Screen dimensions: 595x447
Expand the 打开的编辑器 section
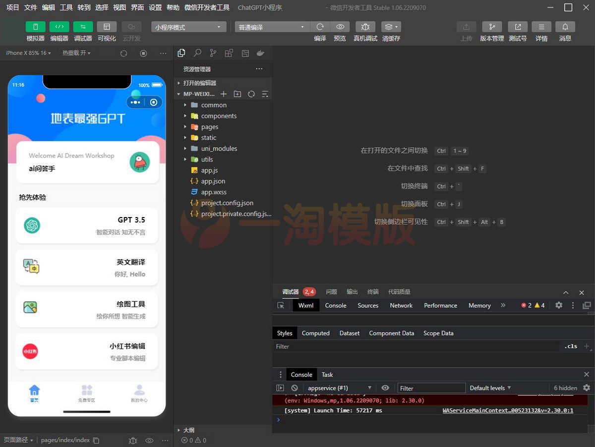tap(223, 83)
